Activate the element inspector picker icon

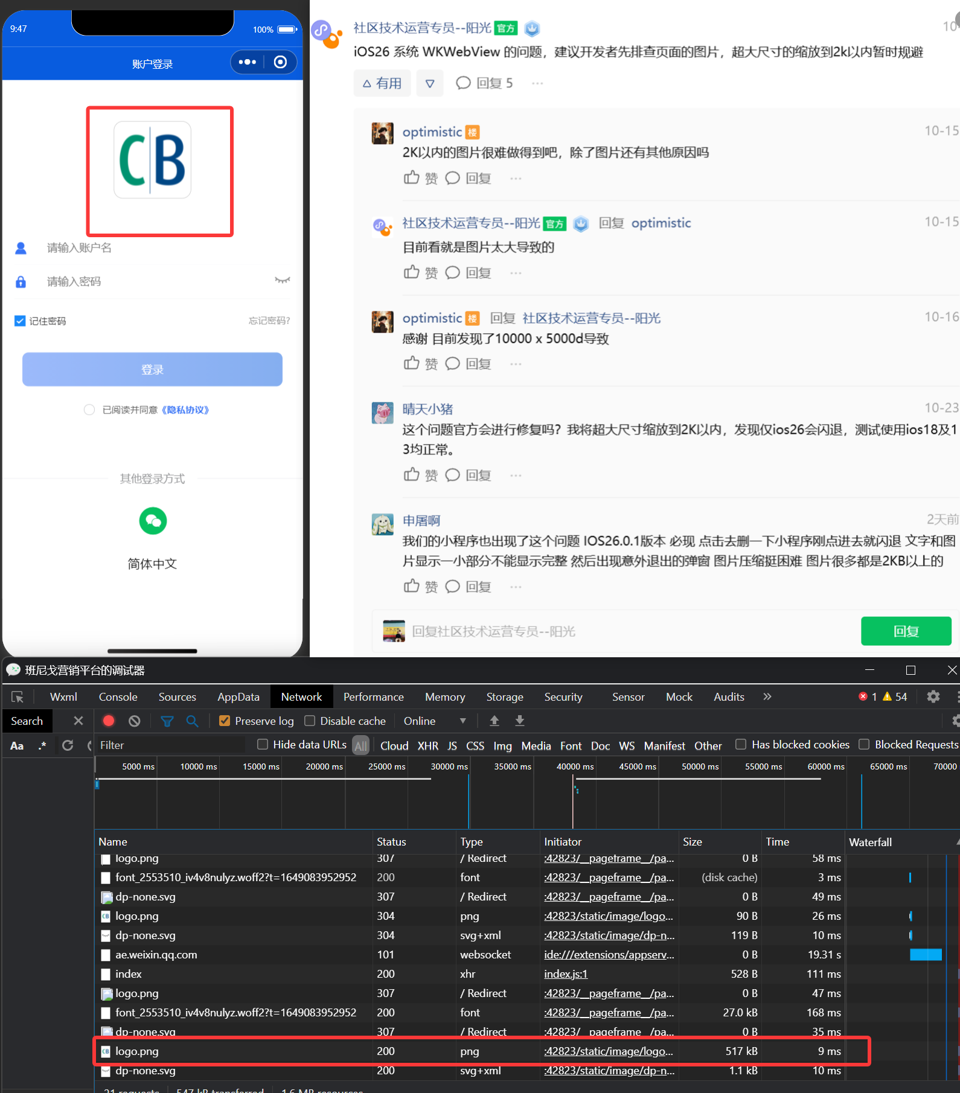[x=18, y=697]
